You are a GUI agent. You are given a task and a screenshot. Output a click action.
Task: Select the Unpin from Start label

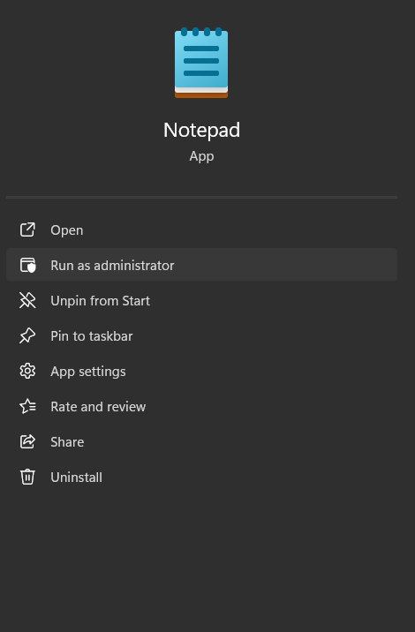pos(101,301)
